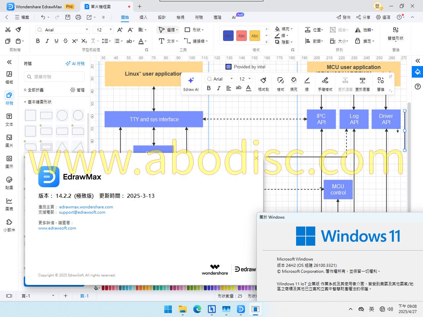Click 置於底層 send to back on floating toolbar
The image size is (423, 317).
(x=363, y=84)
